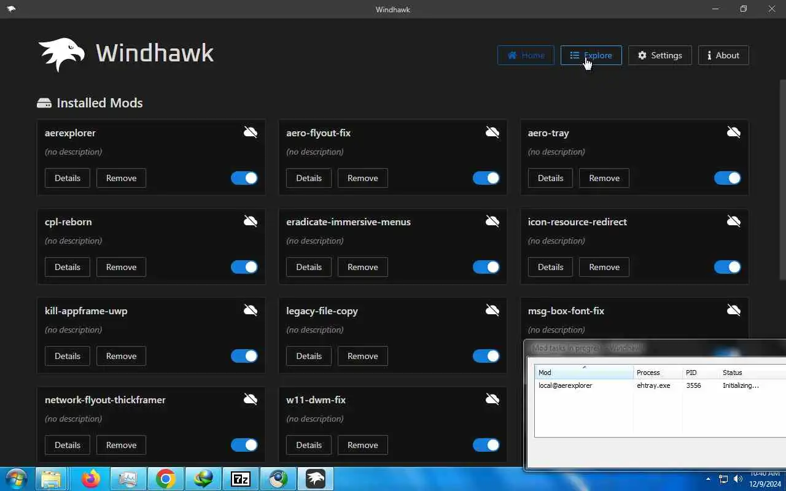Open Details for aero-tray
786x491 pixels.
pyautogui.click(x=550, y=178)
